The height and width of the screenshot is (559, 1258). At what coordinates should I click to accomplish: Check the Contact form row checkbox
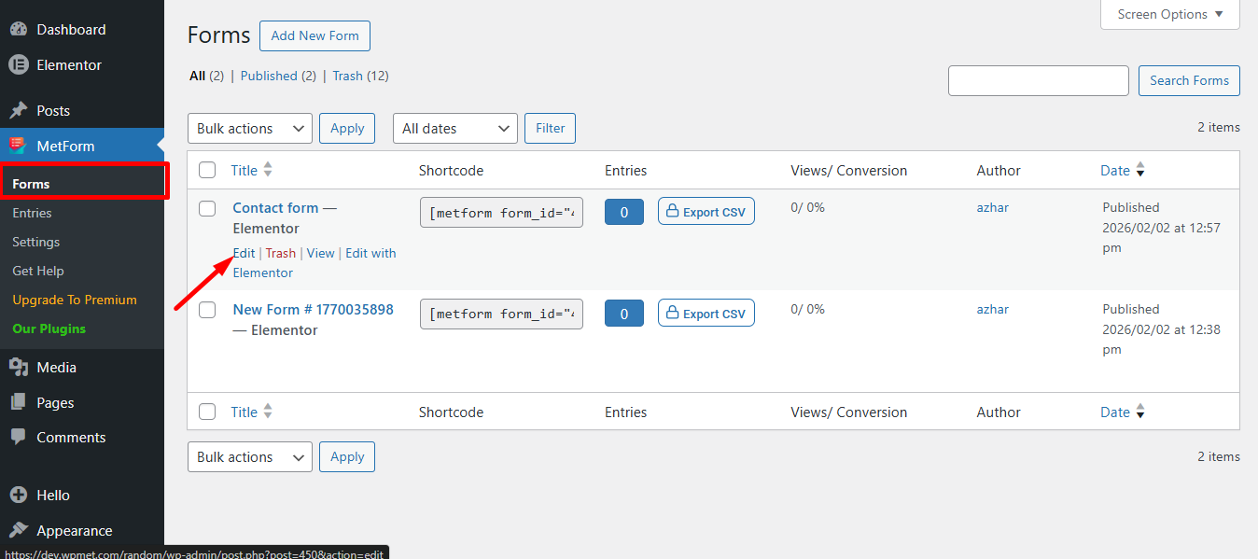tap(206, 208)
